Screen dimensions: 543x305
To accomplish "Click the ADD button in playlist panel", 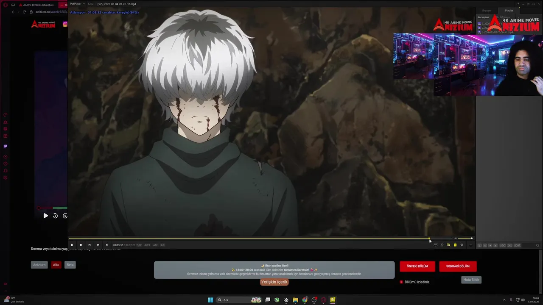I will 503,245.
